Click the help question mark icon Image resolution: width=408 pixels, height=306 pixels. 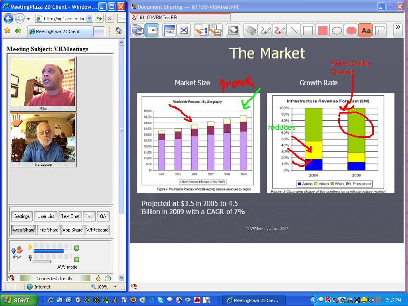click(x=108, y=278)
